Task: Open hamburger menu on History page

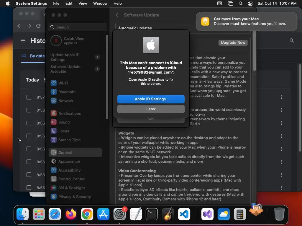Action: [23, 41]
